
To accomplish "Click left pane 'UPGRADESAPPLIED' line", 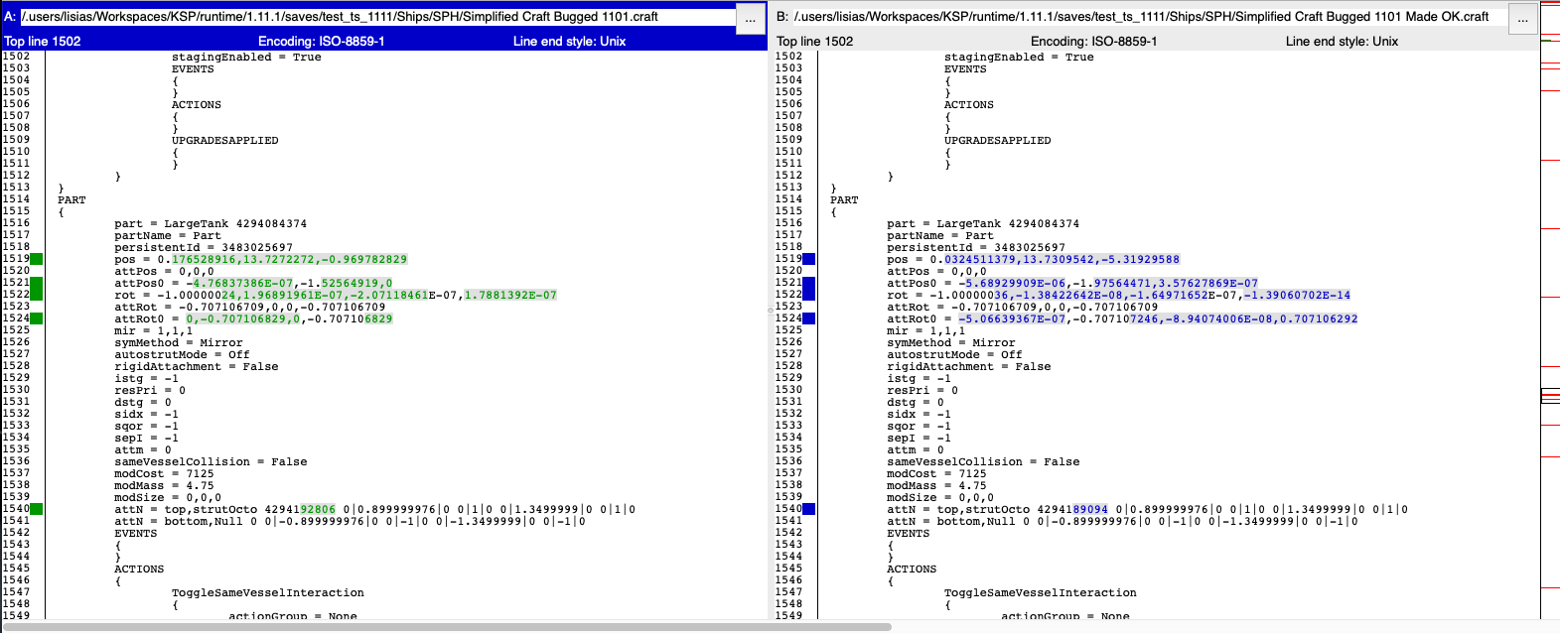I will 225,140.
